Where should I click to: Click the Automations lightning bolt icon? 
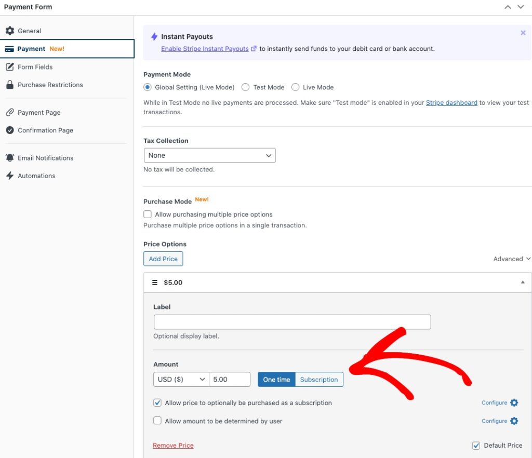(10, 176)
